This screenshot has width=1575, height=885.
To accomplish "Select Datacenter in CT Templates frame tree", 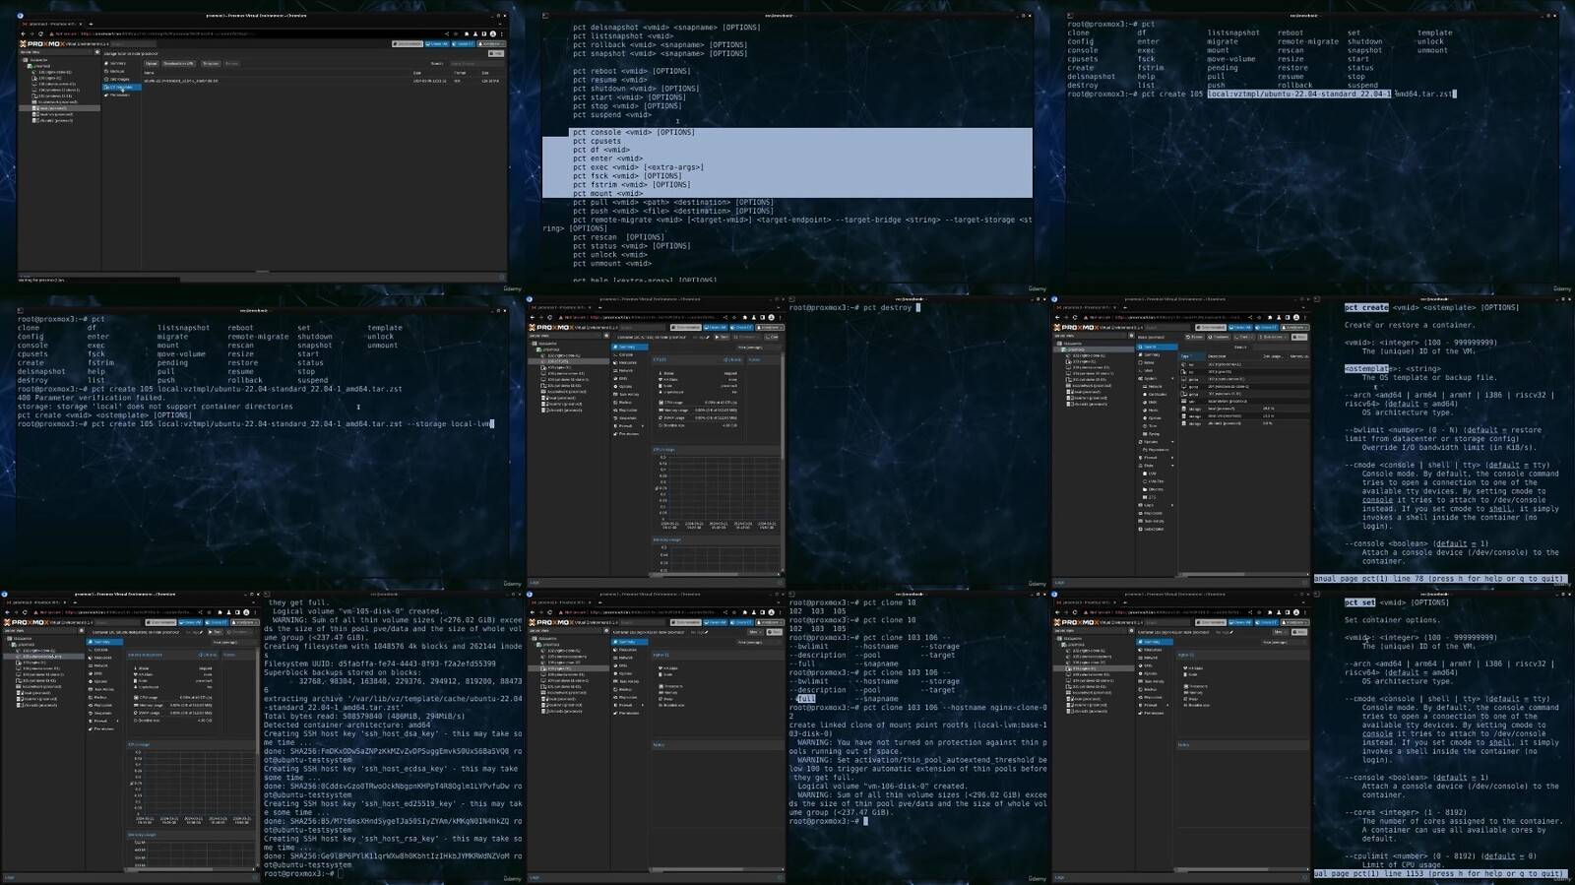I will (37, 60).
